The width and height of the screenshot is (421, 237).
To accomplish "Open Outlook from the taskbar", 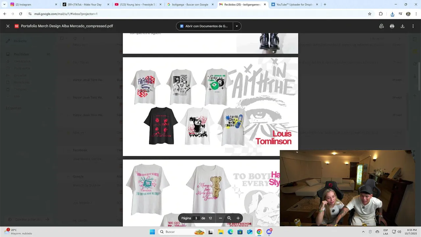I will [x=250, y=232].
